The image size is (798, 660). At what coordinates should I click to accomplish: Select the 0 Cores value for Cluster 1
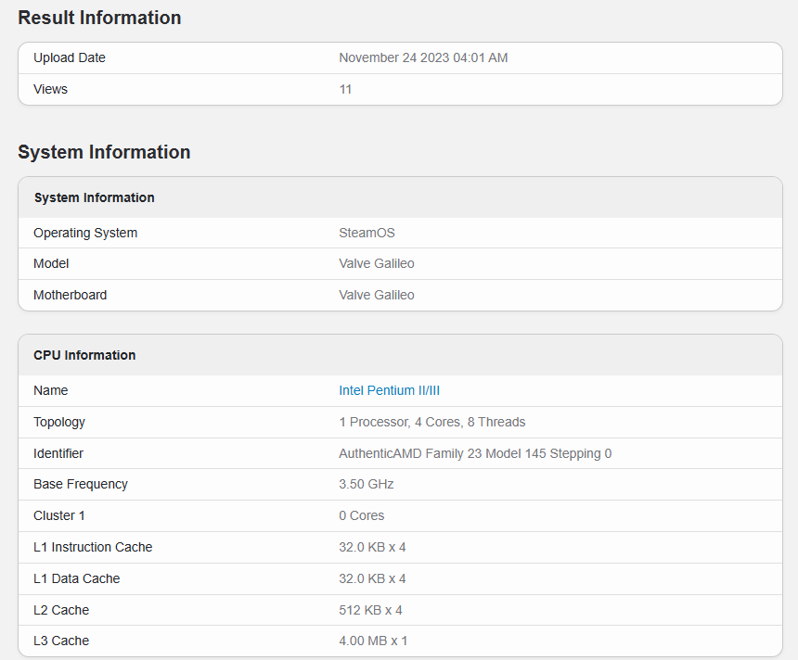pos(361,515)
